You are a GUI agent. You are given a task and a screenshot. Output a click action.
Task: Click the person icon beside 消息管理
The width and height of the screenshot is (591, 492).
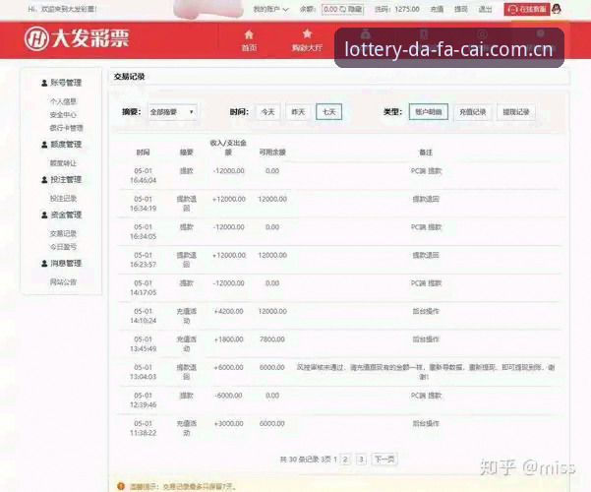coord(44,264)
